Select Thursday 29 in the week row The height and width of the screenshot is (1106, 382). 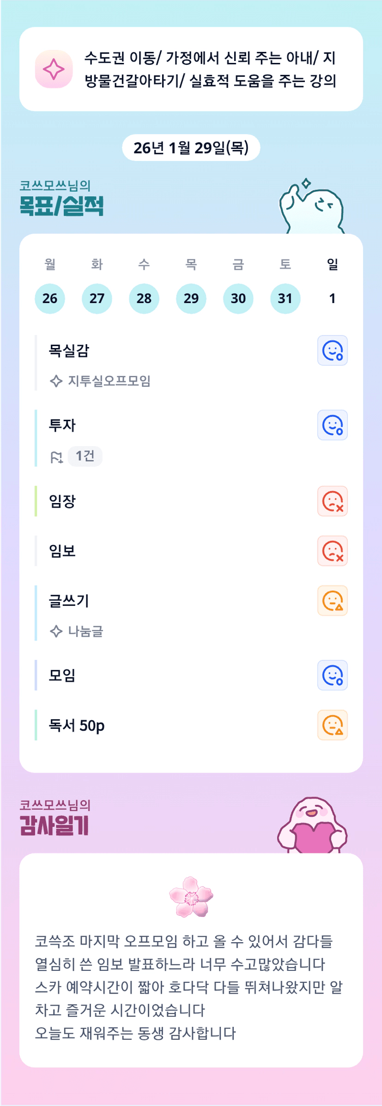coord(191,298)
